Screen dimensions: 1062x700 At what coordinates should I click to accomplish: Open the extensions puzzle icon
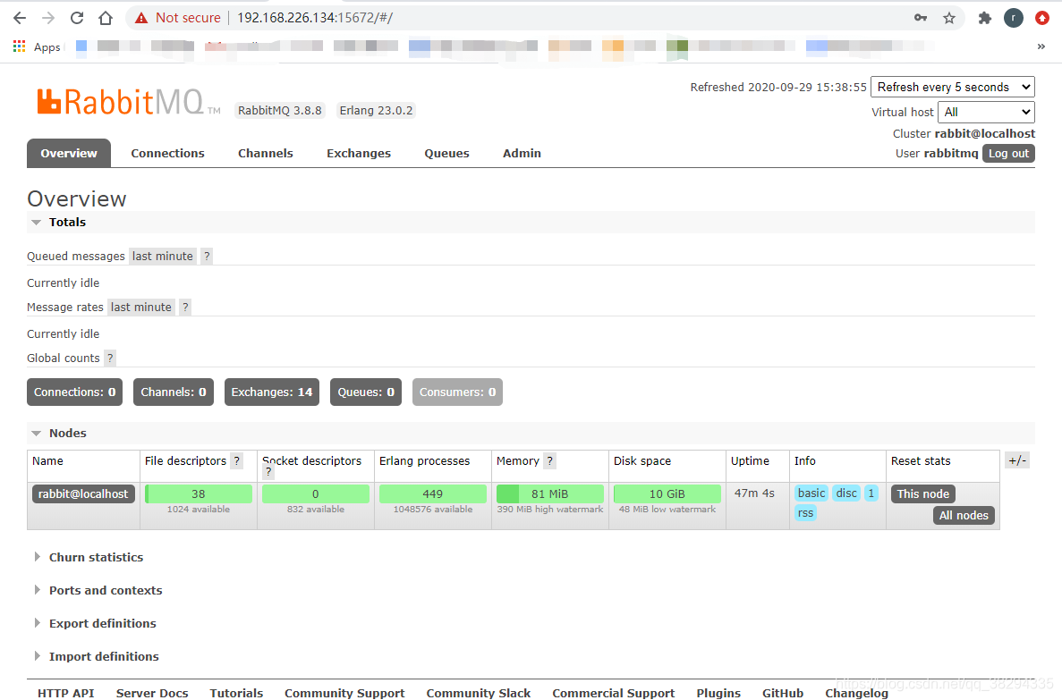(985, 18)
